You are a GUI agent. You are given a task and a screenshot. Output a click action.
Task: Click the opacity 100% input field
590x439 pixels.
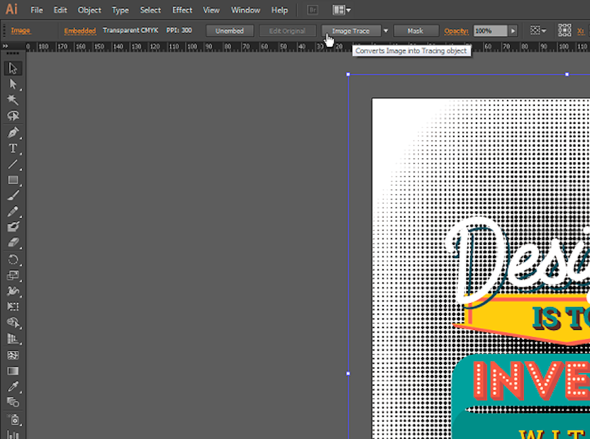(x=490, y=31)
